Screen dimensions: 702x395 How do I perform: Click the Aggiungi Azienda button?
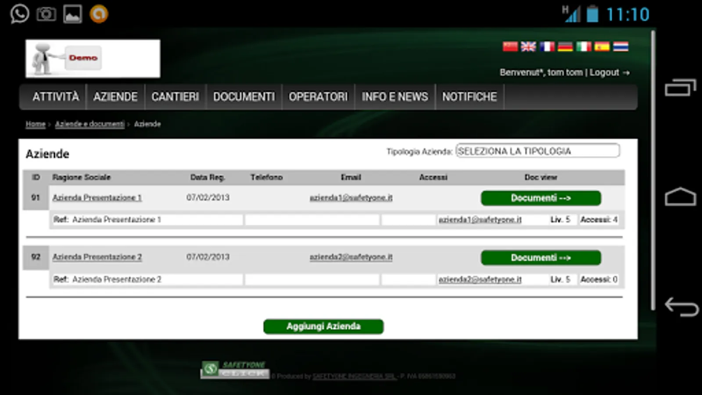click(323, 327)
